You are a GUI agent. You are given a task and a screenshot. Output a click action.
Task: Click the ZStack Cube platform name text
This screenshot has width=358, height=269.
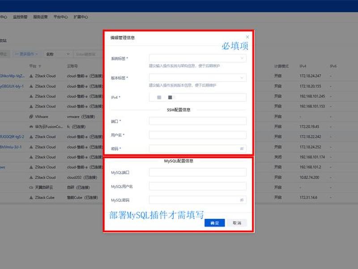(x=45, y=197)
